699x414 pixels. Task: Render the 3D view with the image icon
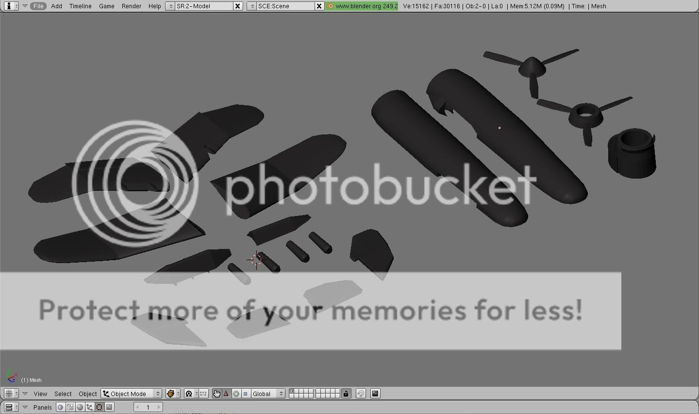(375, 394)
